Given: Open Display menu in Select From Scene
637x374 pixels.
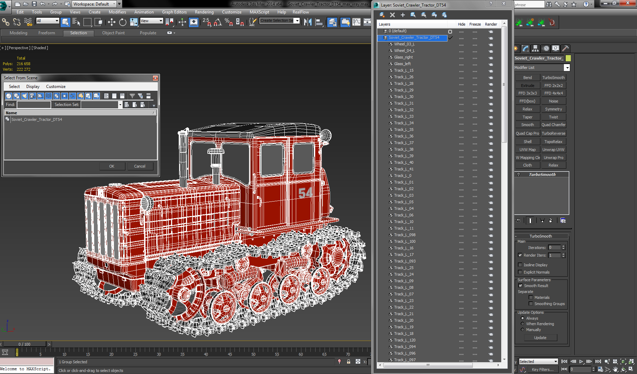Looking at the screenshot, I should [33, 87].
